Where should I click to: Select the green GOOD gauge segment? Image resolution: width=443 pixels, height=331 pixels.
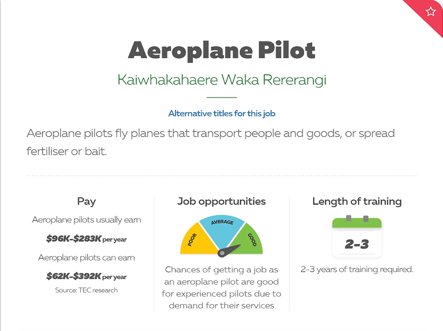click(x=249, y=240)
